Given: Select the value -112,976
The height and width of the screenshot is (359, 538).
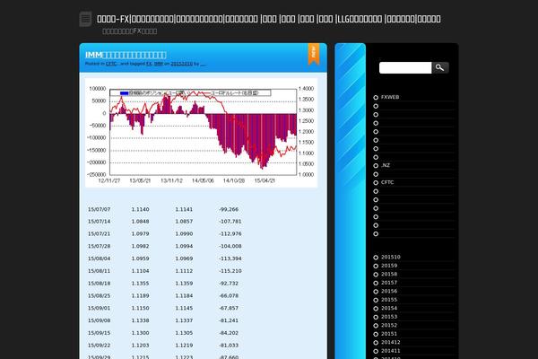Looking at the screenshot, I should pyautogui.click(x=230, y=233).
